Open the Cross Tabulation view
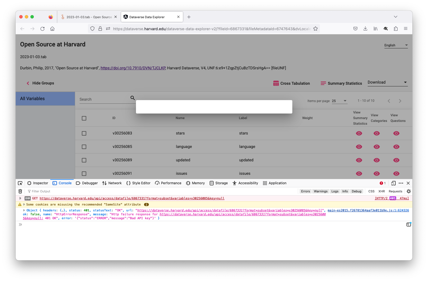Screen dimensions: 428x281 [291, 83]
